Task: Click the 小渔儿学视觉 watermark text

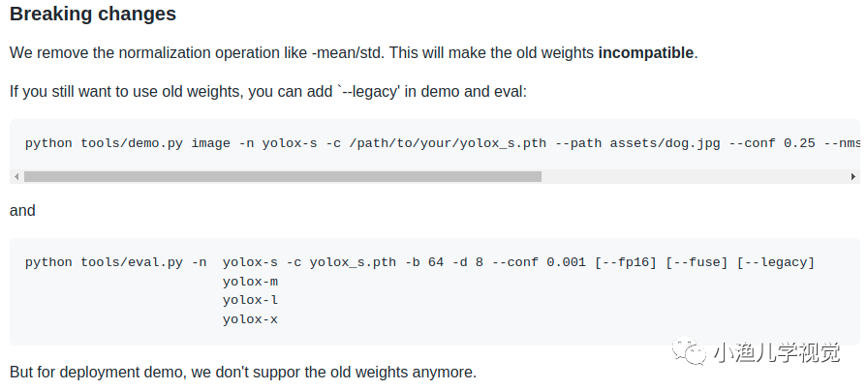Action: coord(777,352)
